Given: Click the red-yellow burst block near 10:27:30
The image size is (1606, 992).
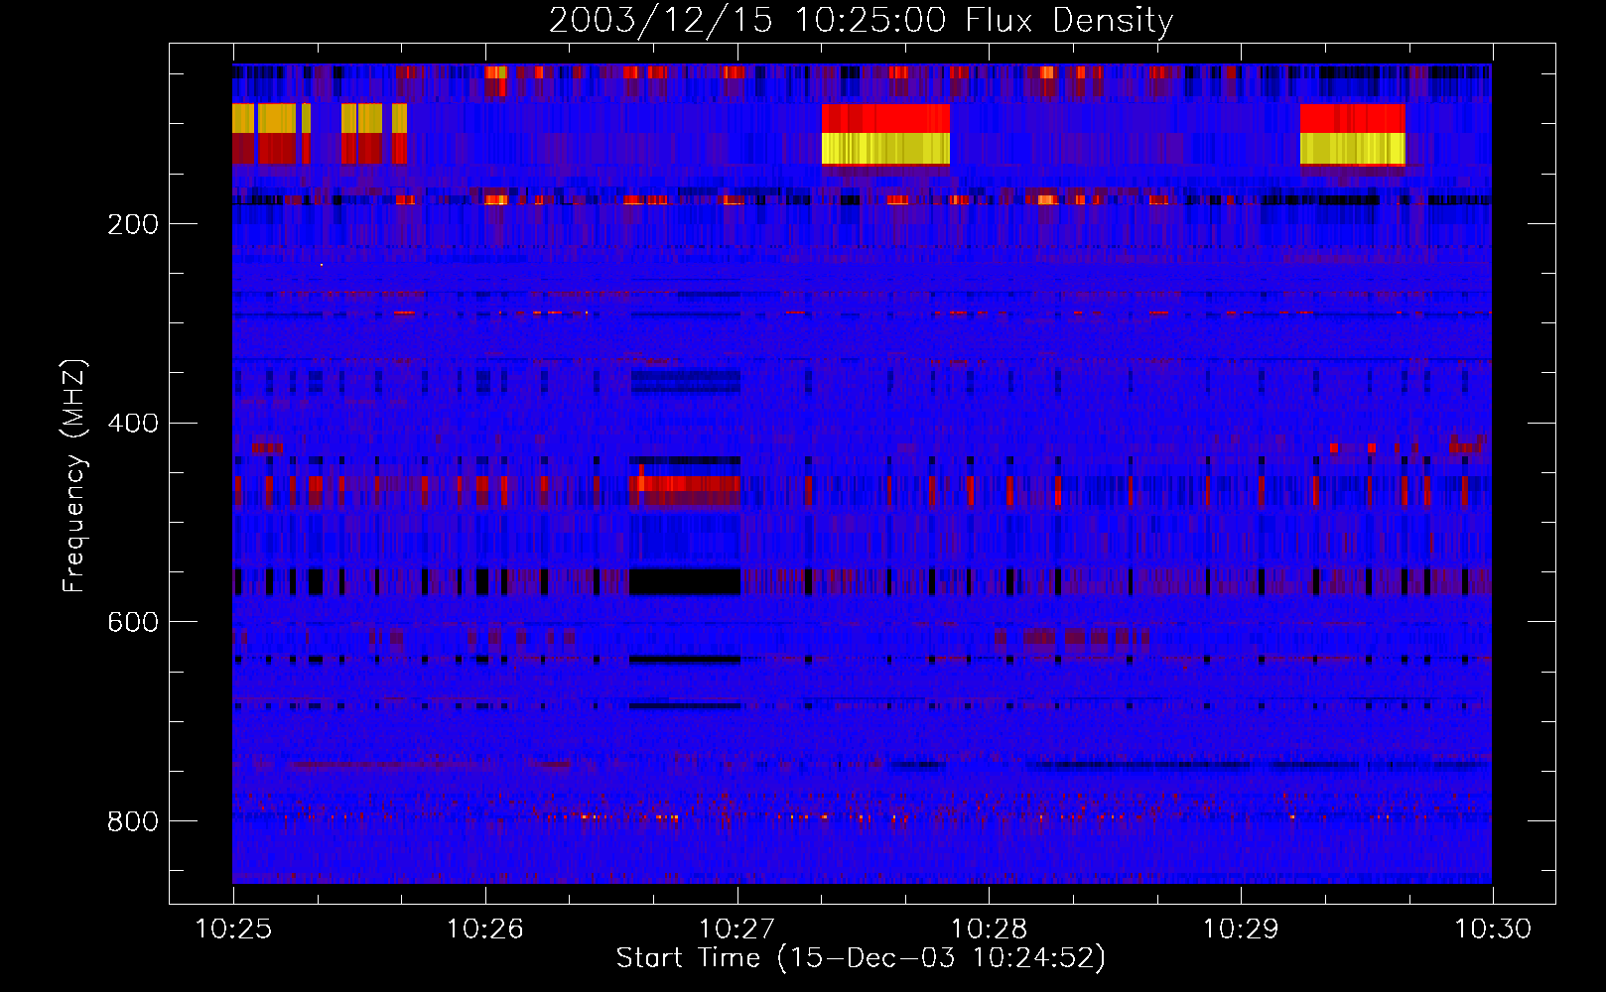Looking at the screenshot, I should pos(885,134).
